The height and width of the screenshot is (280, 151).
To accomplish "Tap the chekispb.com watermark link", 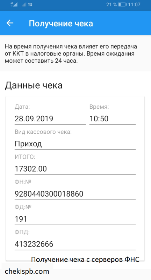I will (x=27, y=272).
